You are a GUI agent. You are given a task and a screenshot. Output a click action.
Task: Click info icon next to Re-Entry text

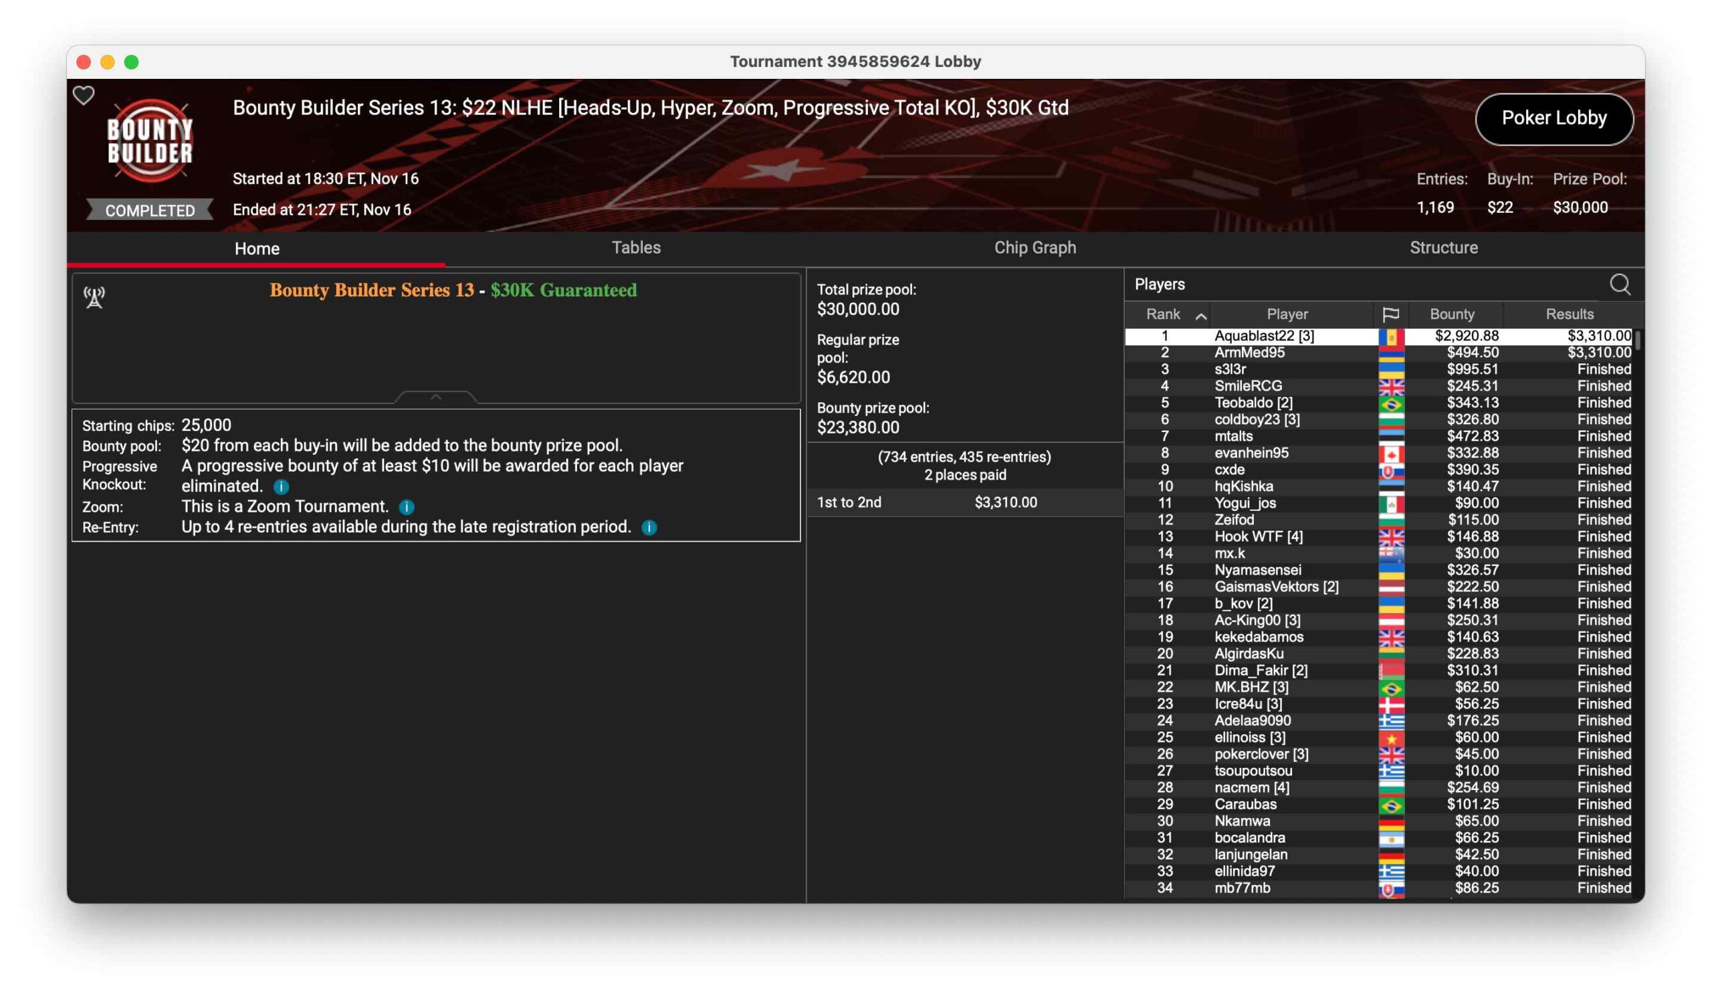click(x=649, y=527)
